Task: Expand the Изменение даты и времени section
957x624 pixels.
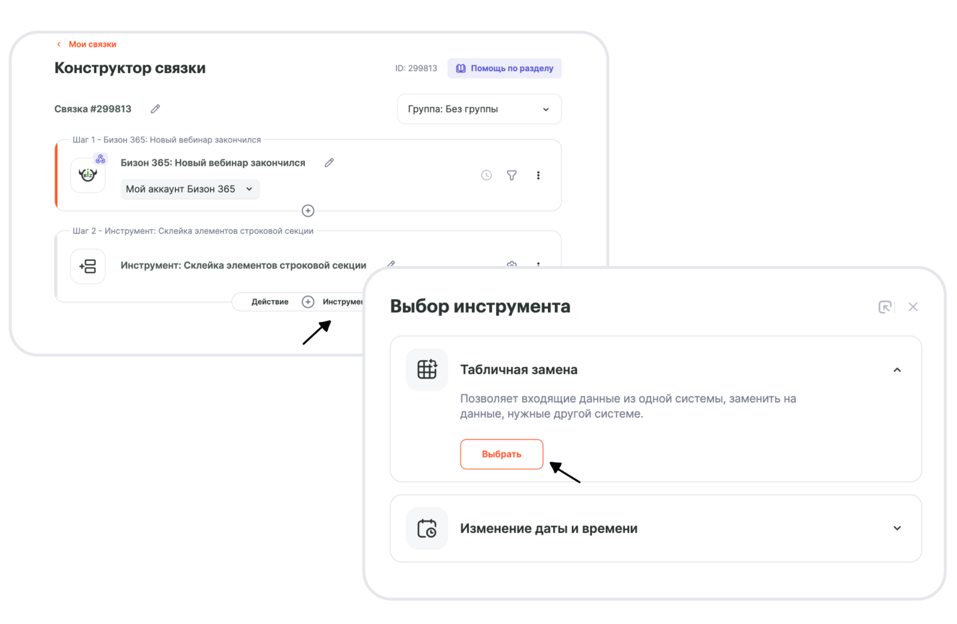Action: point(897,528)
